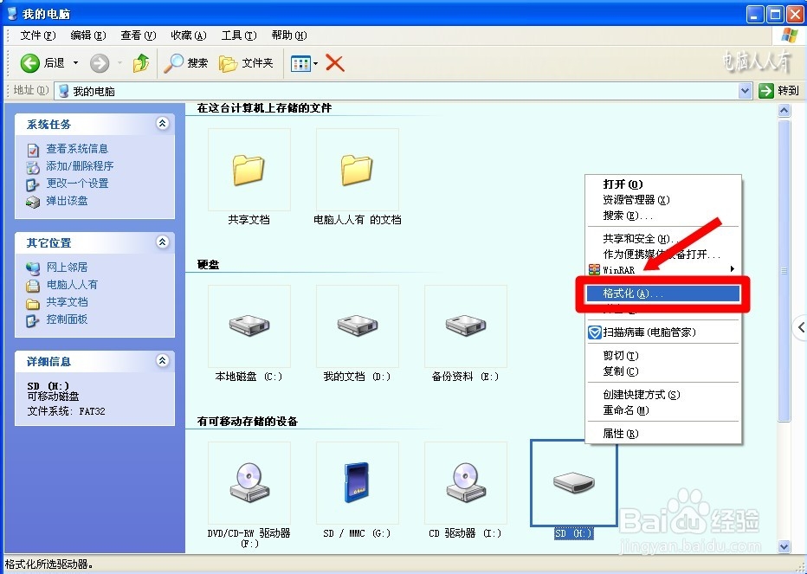Click 更改一个设置 link
Viewport: 807px width, 574px height.
(x=77, y=184)
